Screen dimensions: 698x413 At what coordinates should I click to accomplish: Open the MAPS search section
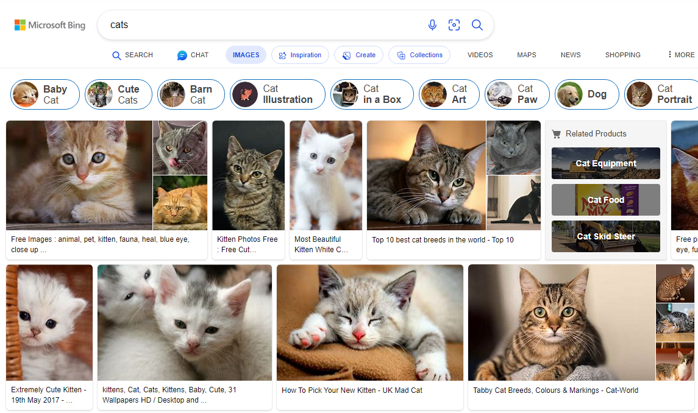pos(526,55)
